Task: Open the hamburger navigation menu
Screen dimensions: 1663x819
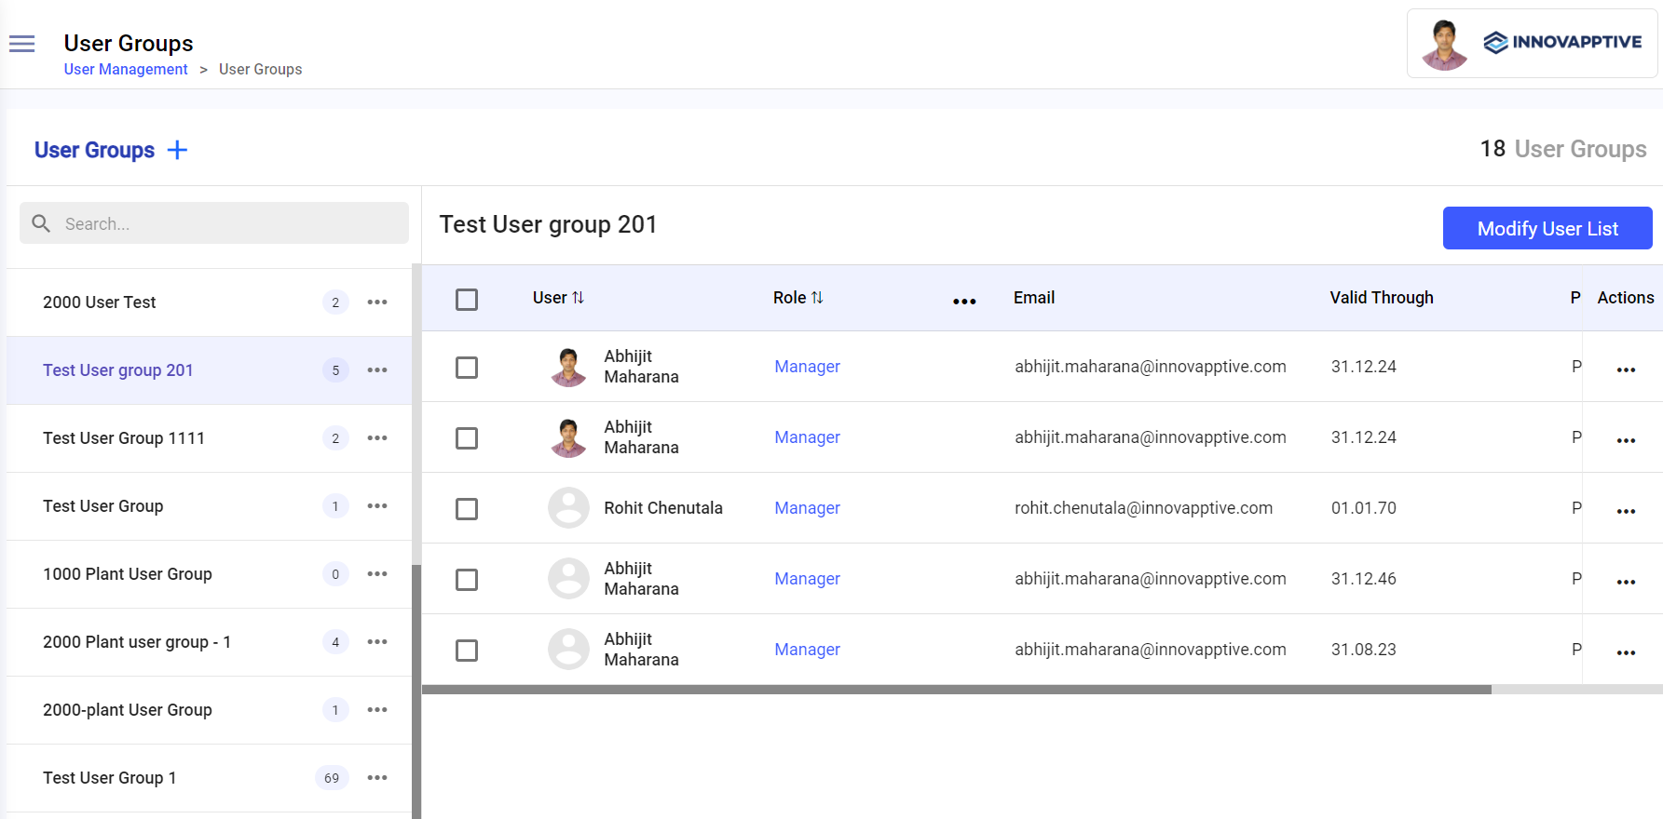Action: click(x=21, y=44)
